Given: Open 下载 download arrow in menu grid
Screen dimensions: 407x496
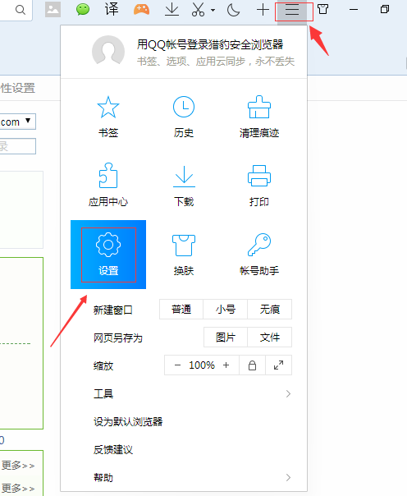Looking at the screenshot, I should 184,177.
